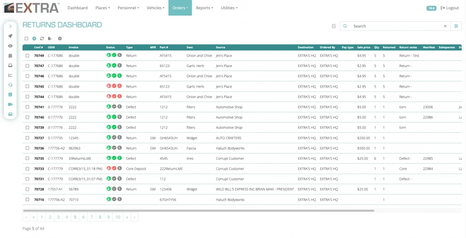Click the red person status icon in row 70745
Viewport: 466px width, 238px height.
click(109, 86)
